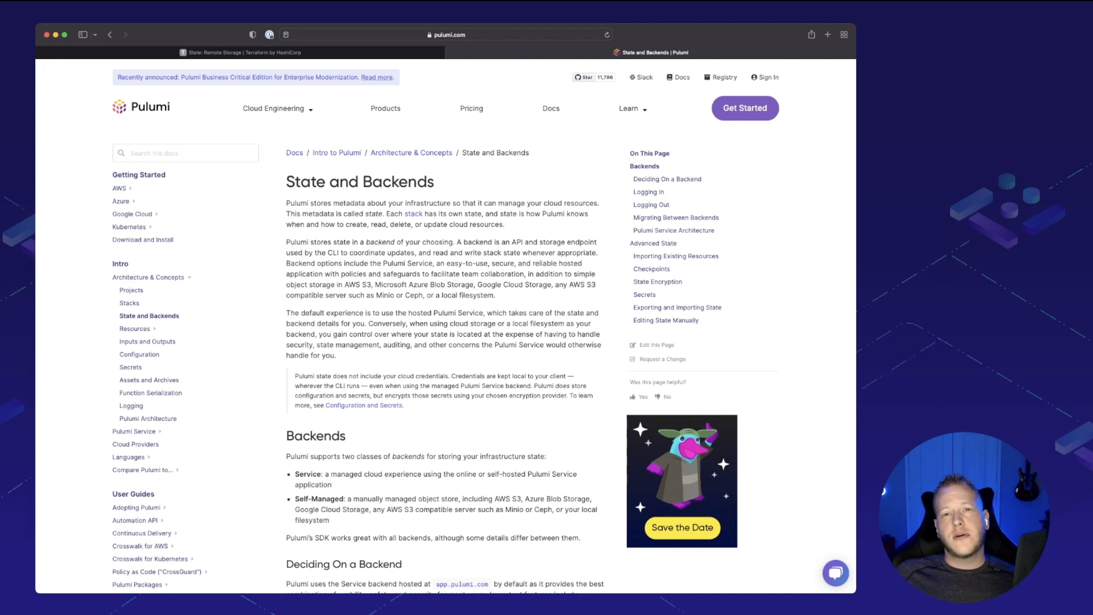Click the thumbs up Yes feedback
The height and width of the screenshot is (615, 1093).
pyautogui.click(x=639, y=397)
